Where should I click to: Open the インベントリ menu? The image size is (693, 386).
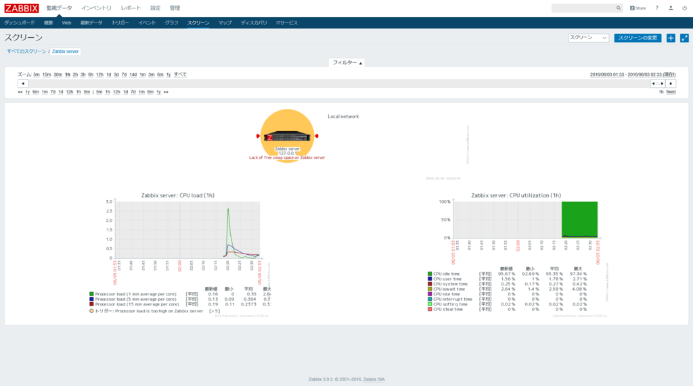click(96, 8)
